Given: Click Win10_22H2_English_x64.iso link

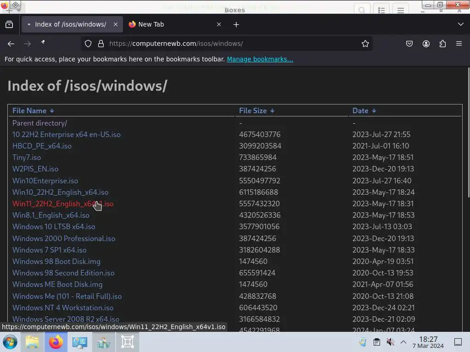Looking at the screenshot, I should click(60, 192).
